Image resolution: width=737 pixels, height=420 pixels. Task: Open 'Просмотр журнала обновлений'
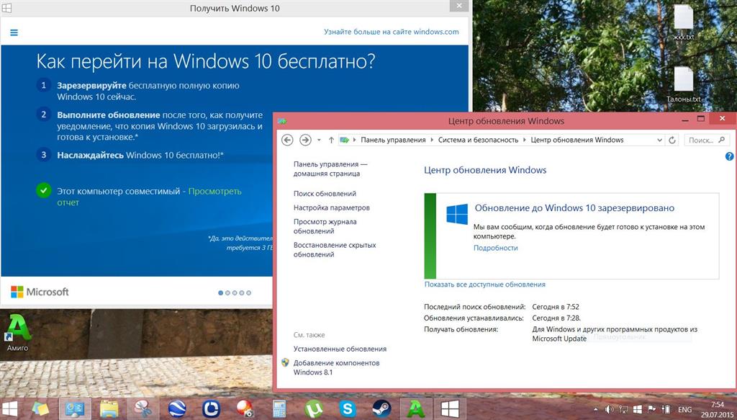[325, 226]
